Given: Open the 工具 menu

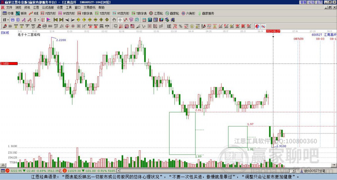Looking at the screenshot, I should coord(68,8).
